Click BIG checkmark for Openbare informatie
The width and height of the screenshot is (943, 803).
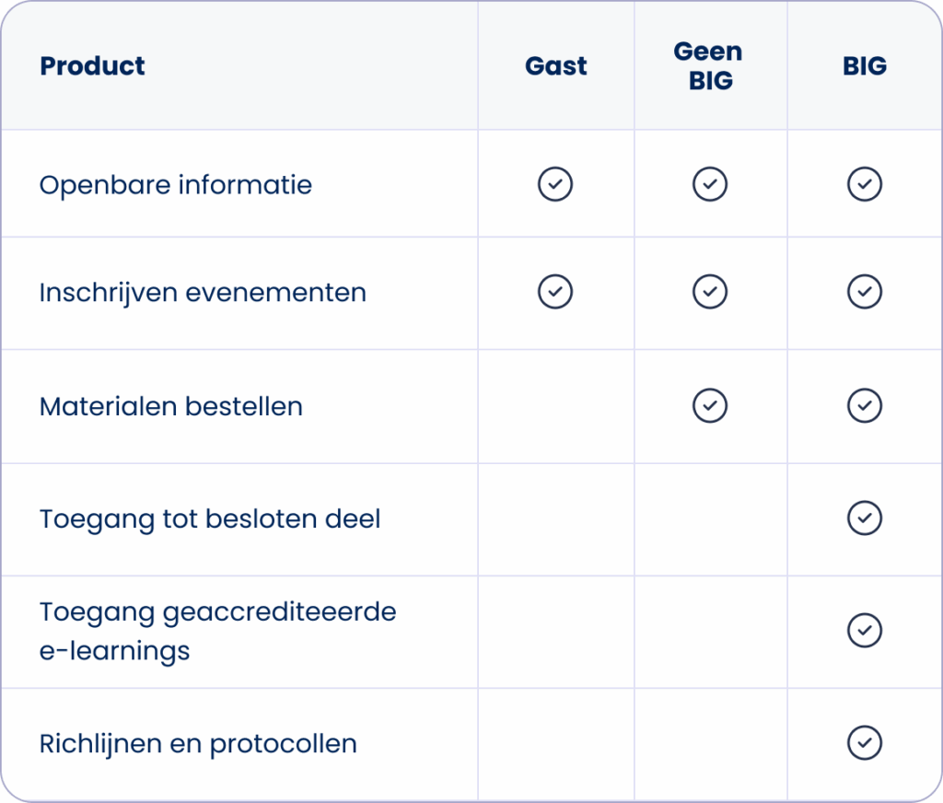[x=865, y=184]
